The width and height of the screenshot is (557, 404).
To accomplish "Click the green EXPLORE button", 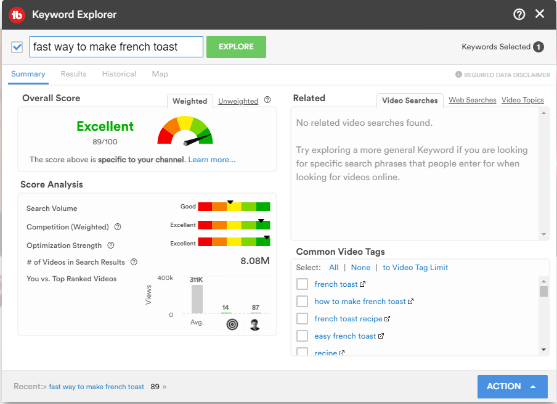I will point(236,47).
